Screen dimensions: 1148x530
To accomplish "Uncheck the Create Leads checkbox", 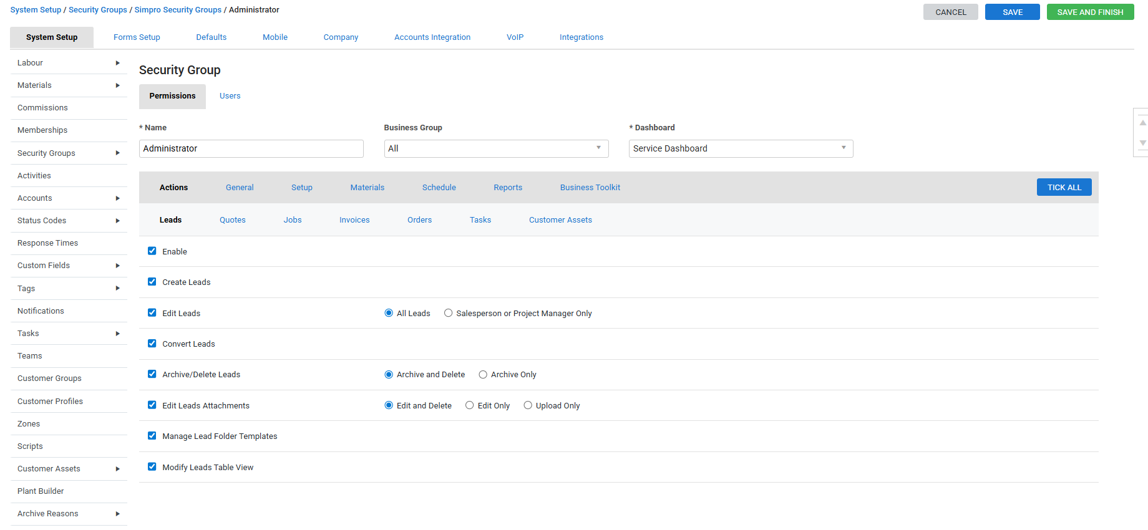I will pos(152,282).
